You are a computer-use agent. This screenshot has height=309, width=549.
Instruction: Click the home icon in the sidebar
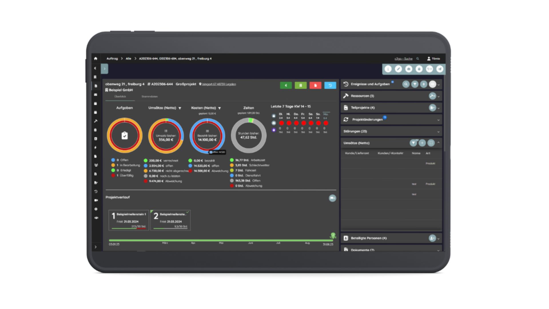[x=96, y=59]
